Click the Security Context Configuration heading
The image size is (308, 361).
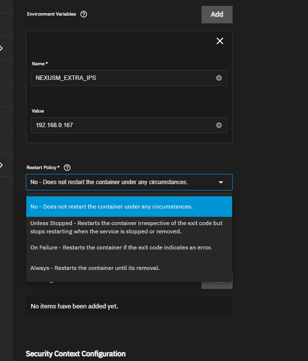point(76,354)
